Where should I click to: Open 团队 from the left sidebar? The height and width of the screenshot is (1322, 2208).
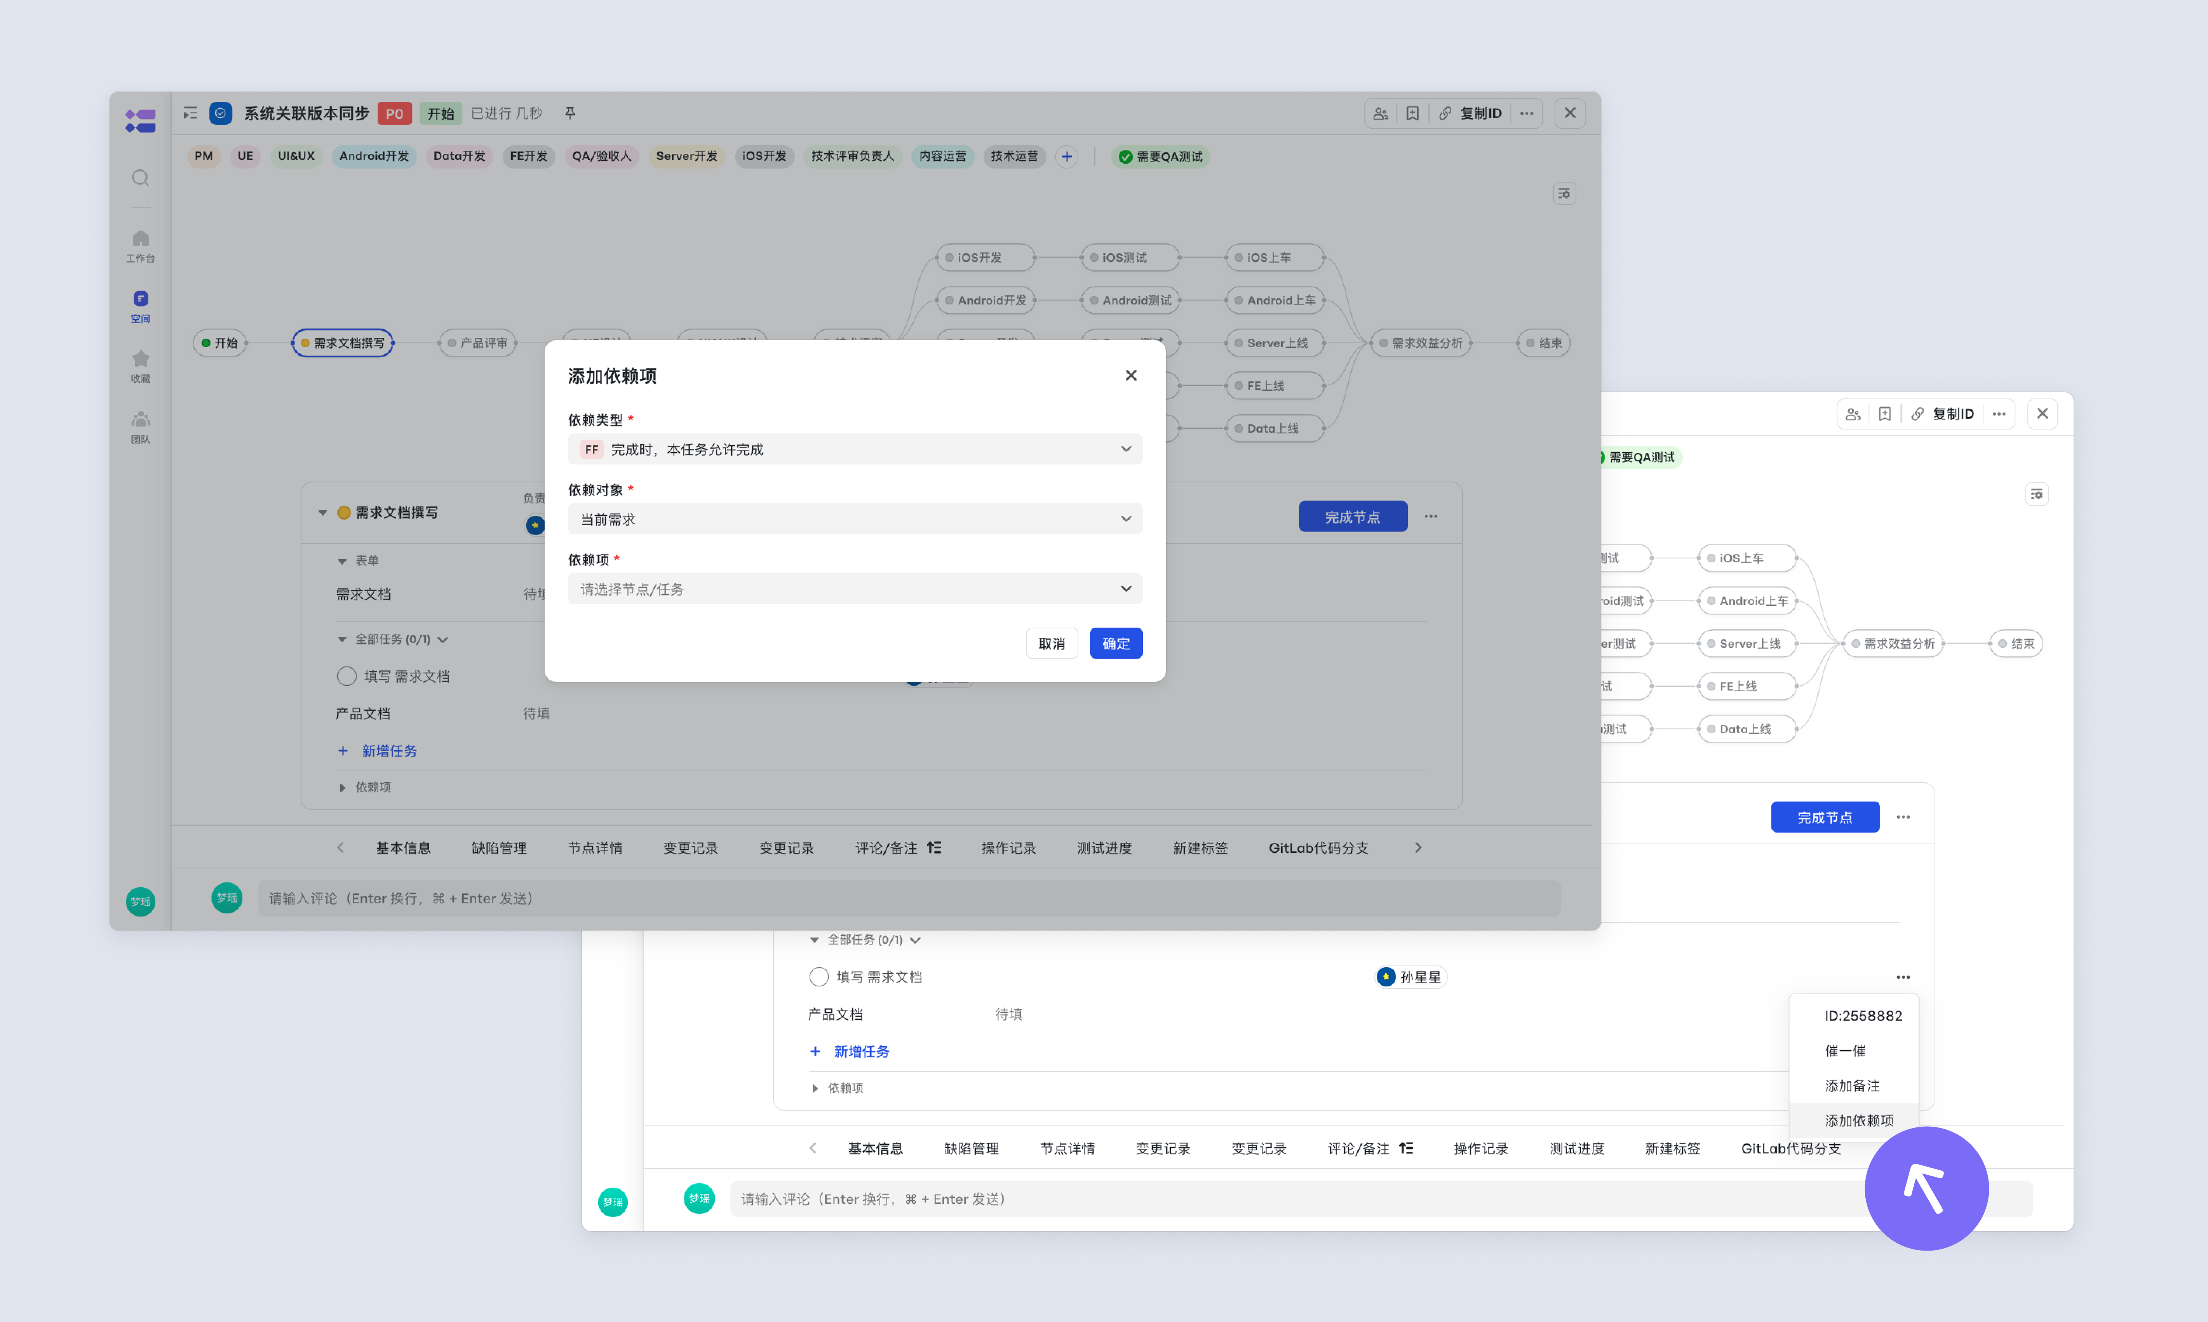click(x=140, y=427)
